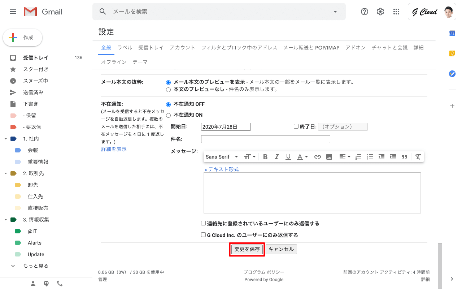Select 不在通知 OFF radio button
462x289 pixels.
(168, 105)
